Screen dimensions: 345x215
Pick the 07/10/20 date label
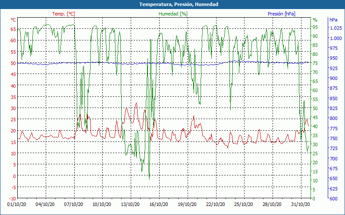point(73,204)
